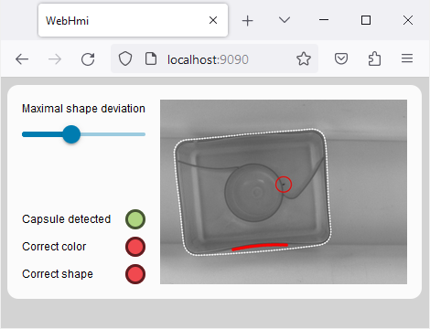
Task: Select the WebHmi tab
Action: [133, 20]
